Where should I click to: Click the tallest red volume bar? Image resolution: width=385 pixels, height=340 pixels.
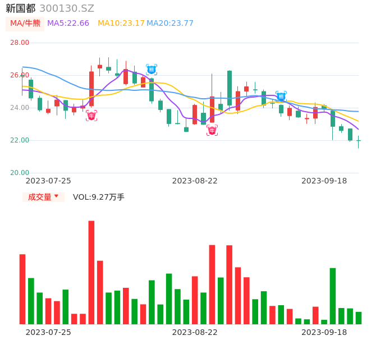coord(91,272)
